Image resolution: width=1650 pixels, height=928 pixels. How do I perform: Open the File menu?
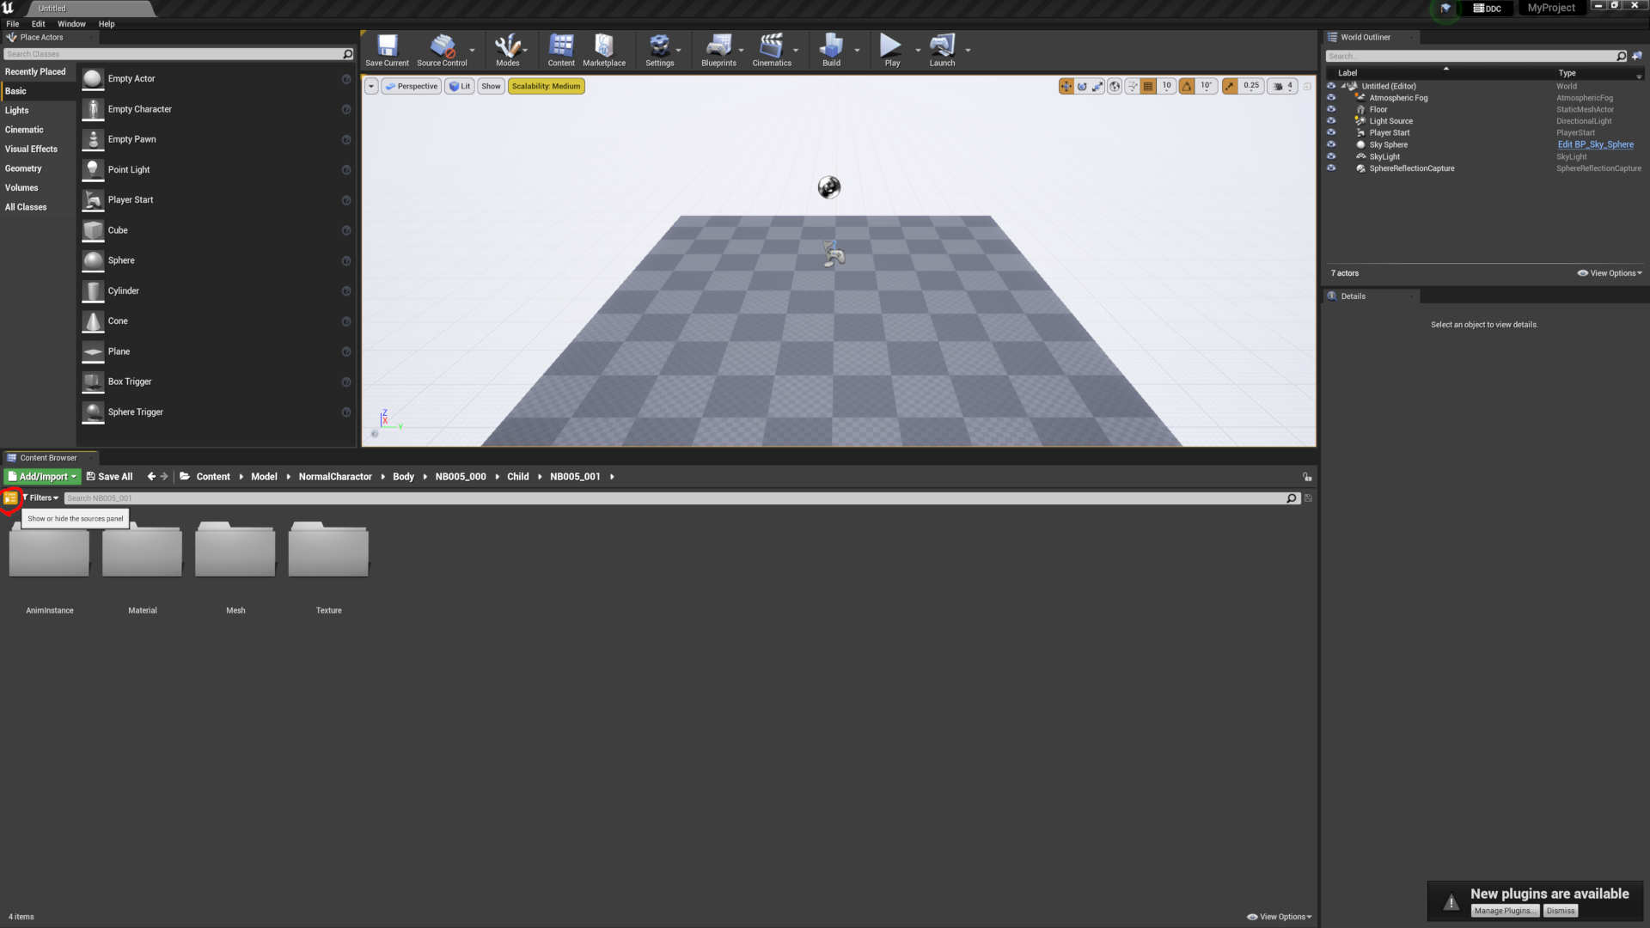pyautogui.click(x=12, y=24)
